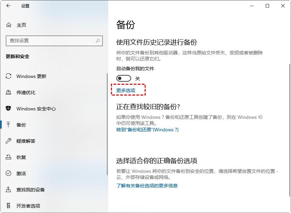Click the 备份 page heading
Screen dimensions: 291x213
(x=126, y=25)
